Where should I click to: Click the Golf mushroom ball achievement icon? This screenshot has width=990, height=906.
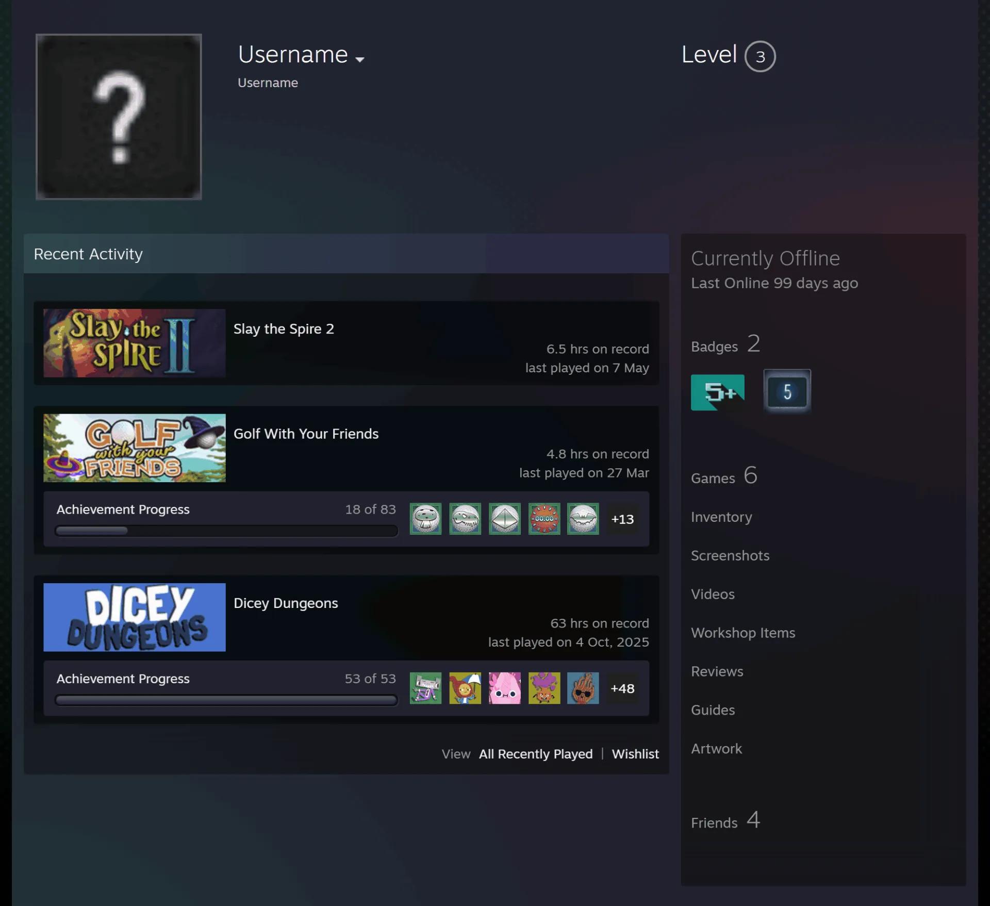pos(425,519)
